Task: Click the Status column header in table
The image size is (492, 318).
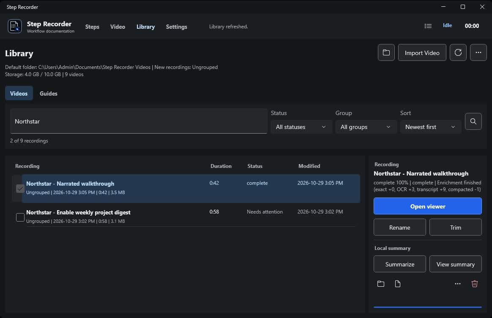Action: pos(255,166)
